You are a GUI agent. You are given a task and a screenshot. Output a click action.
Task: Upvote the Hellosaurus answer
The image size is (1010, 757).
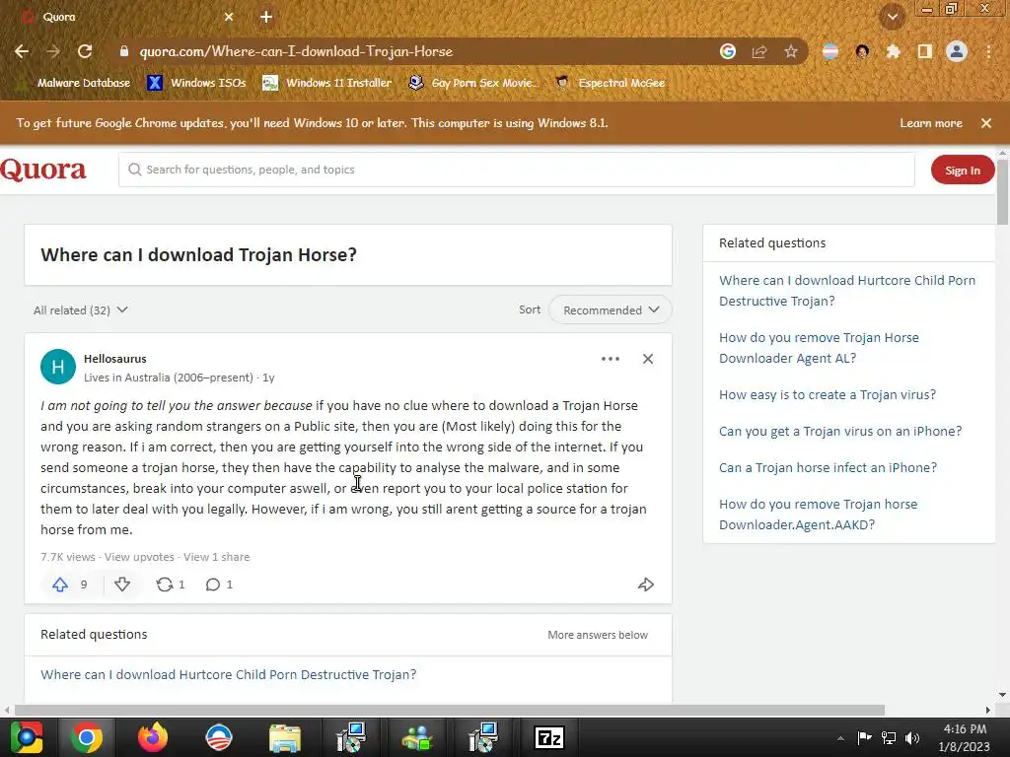tap(69, 585)
